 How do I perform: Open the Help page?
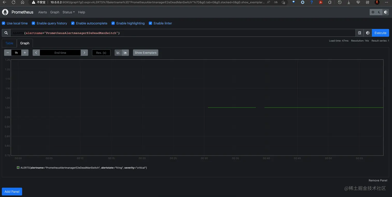click(x=81, y=12)
